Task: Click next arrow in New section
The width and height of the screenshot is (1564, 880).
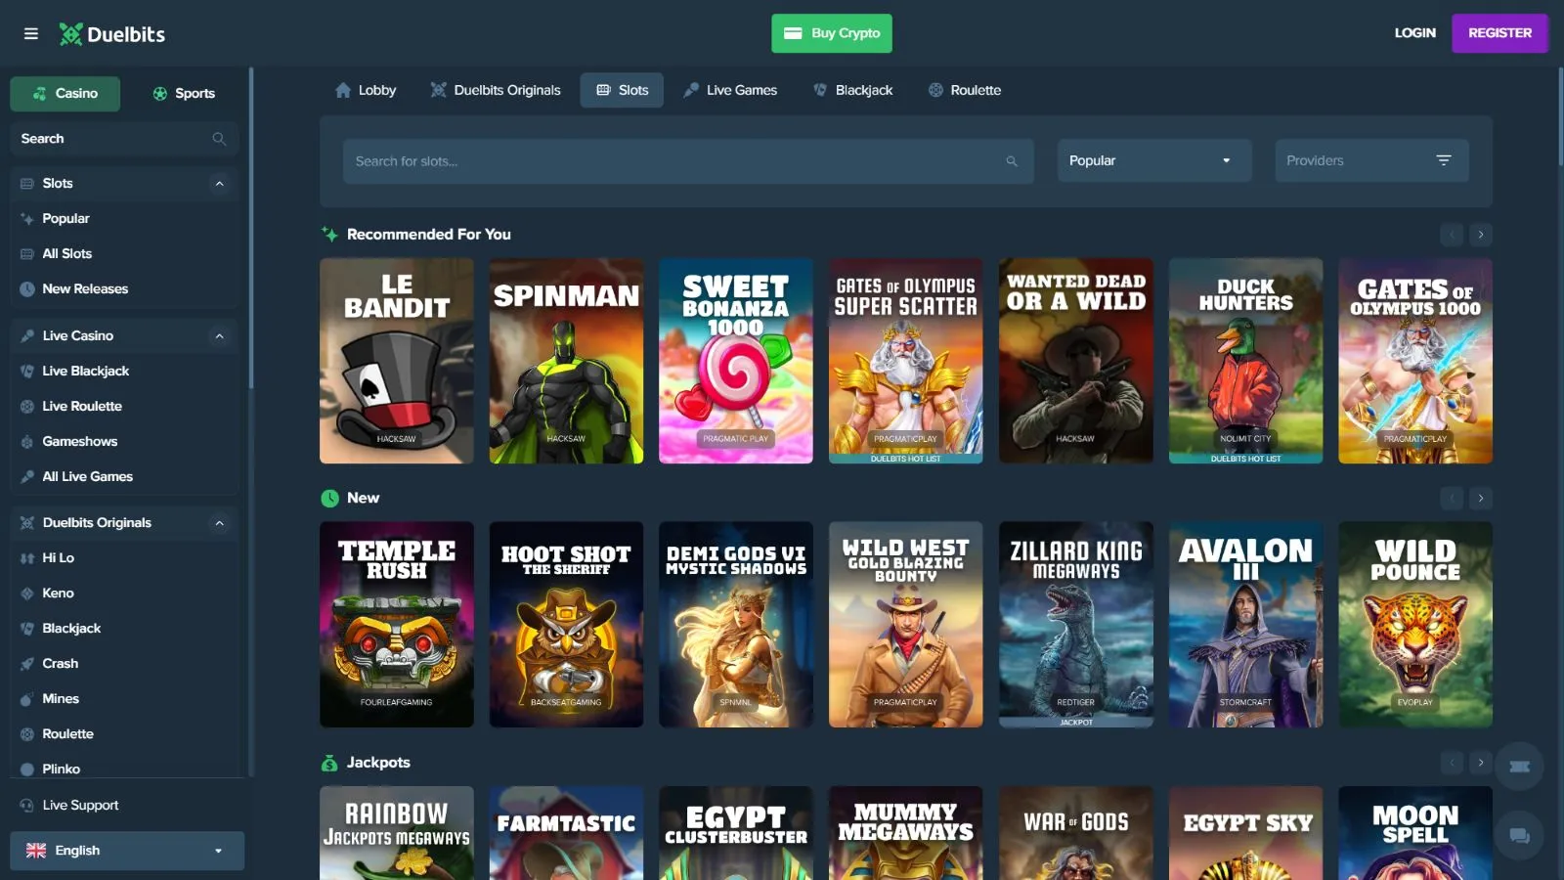Action: click(1481, 499)
